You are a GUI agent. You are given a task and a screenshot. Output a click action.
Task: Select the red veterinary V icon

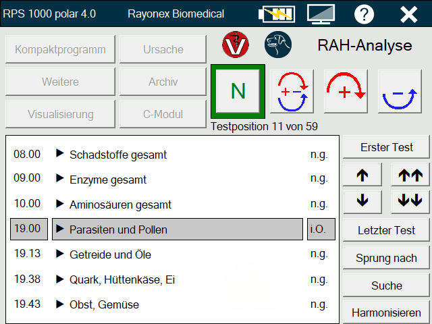[236, 45]
